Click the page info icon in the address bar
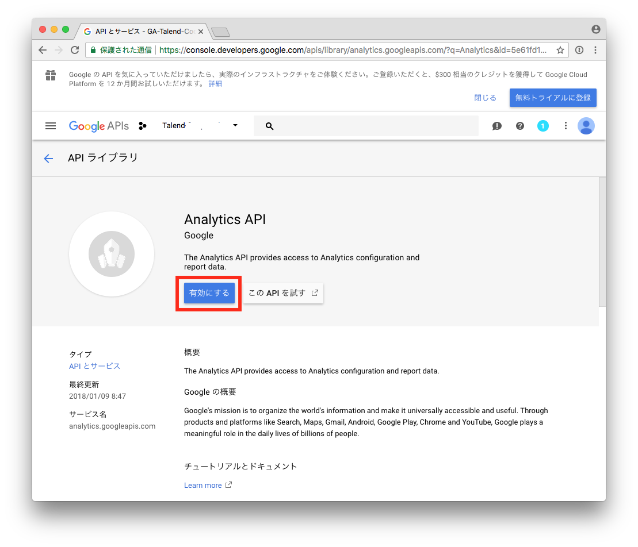Screen dimensions: 638x547 579,50
